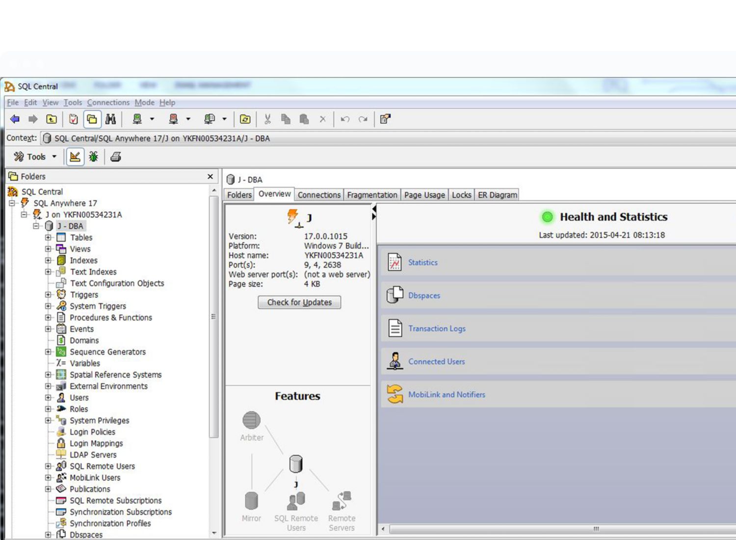Open the Find binoculars tool

[110, 119]
